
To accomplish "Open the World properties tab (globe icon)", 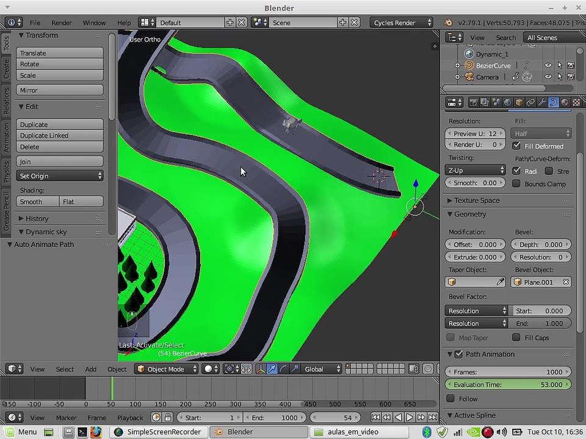I will click(507, 102).
